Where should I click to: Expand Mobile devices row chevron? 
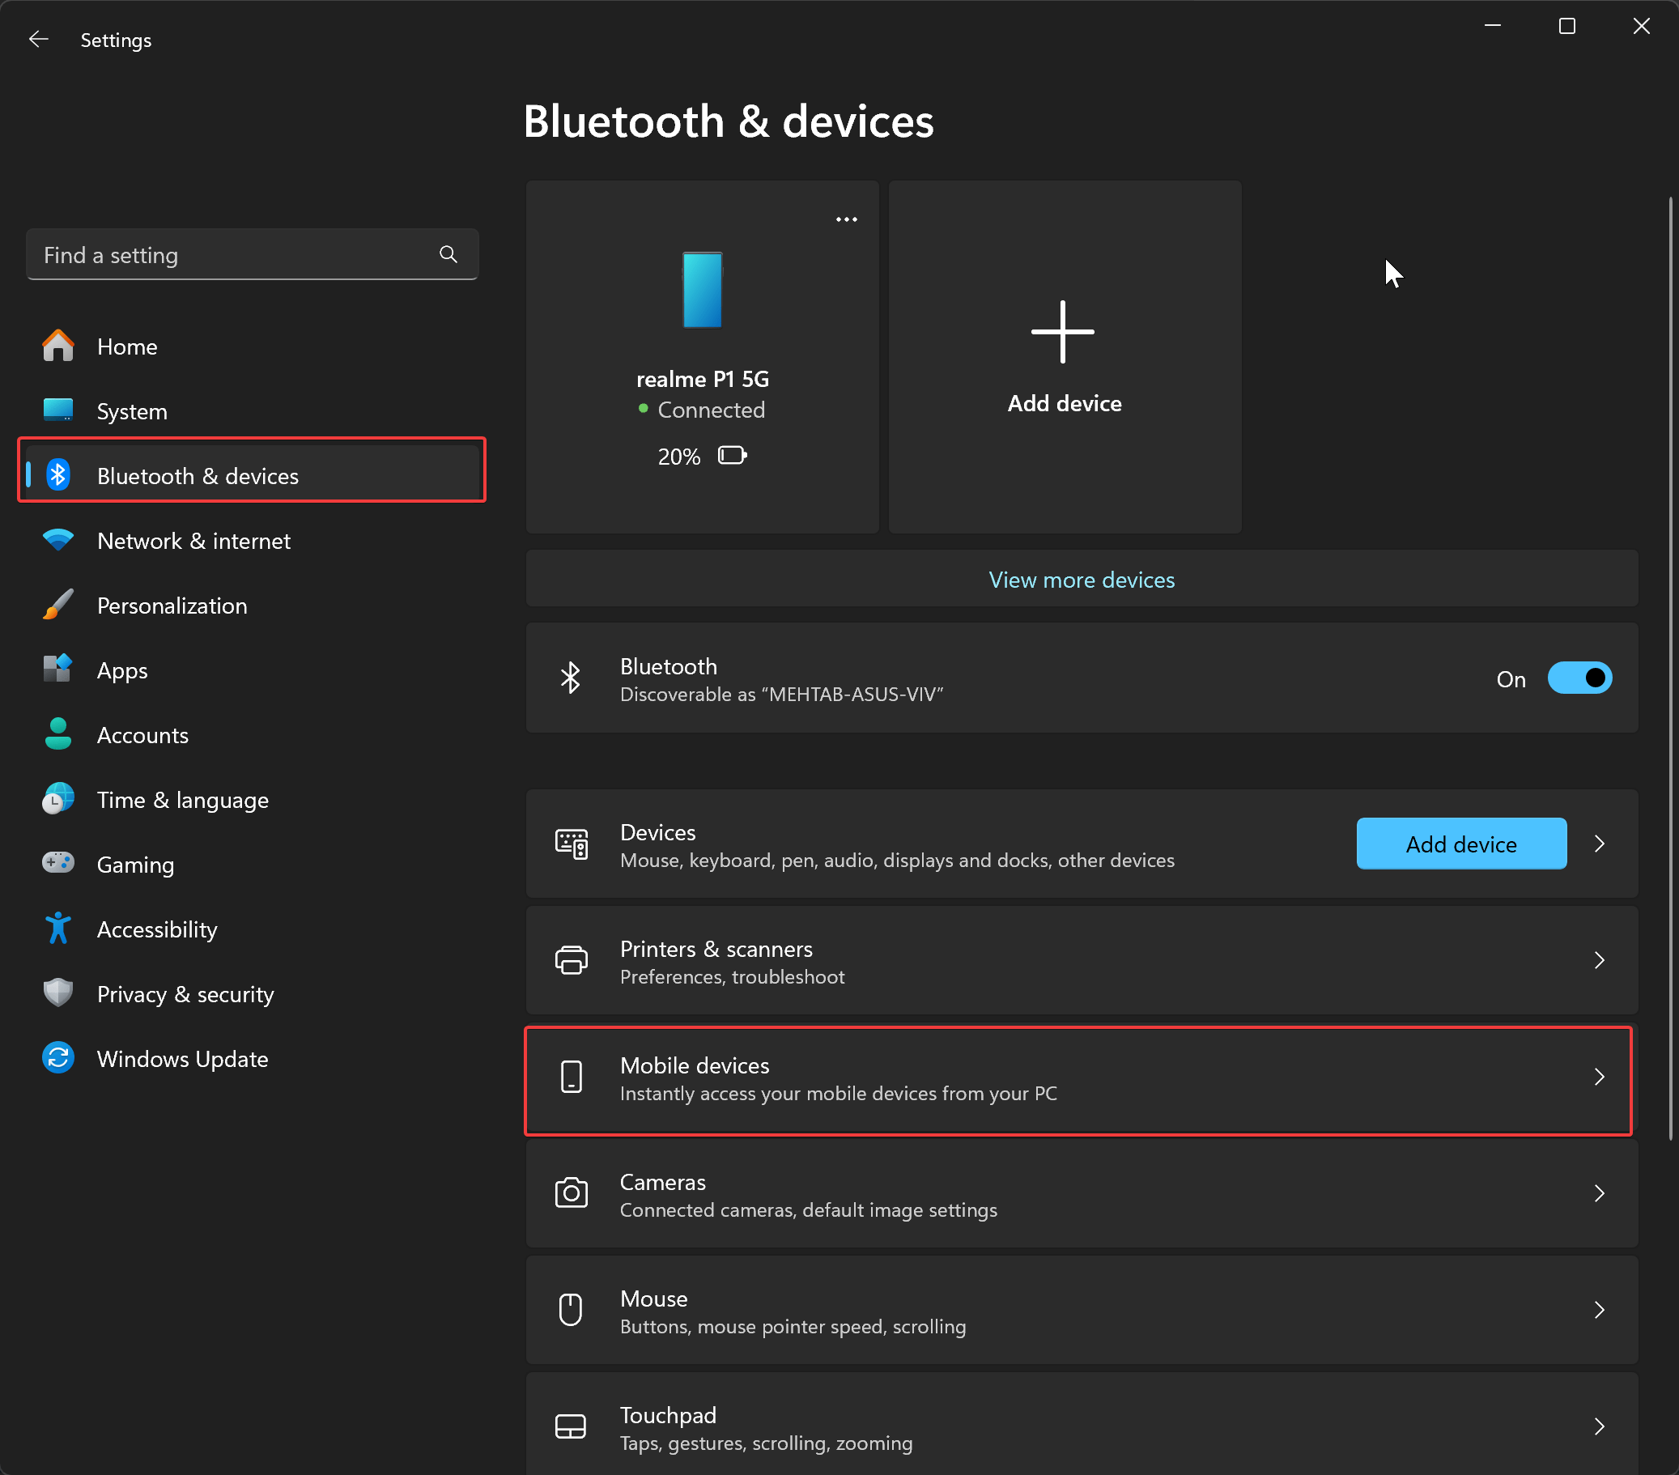tap(1599, 1077)
